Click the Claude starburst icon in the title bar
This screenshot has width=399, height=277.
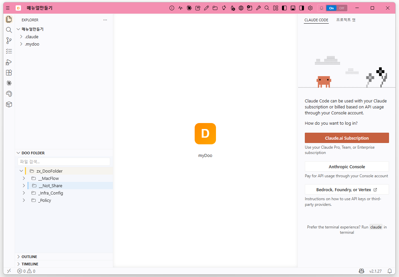[x=189, y=8]
